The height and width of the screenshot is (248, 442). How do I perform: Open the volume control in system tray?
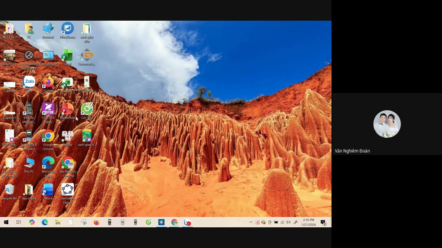pyautogui.click(x=288, y=223)
